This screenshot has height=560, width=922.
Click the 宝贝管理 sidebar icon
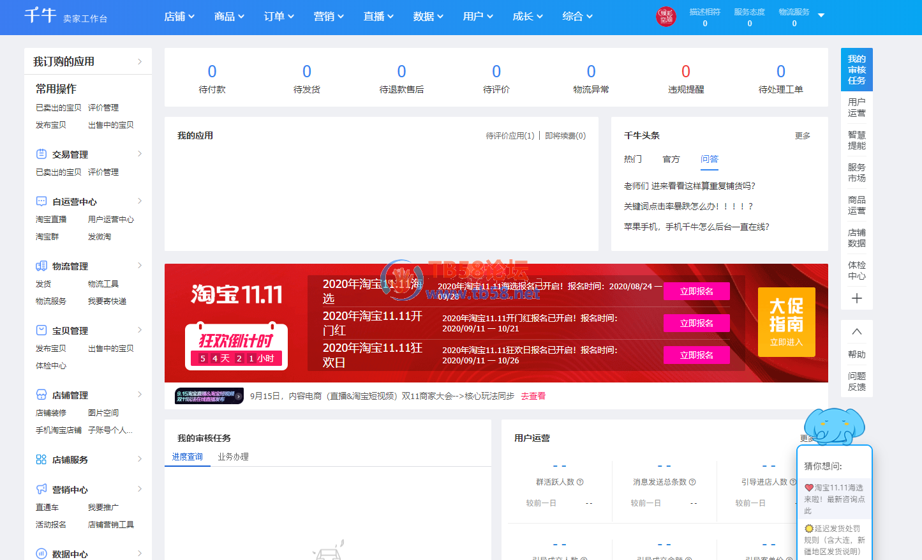(x=41, y=330)
